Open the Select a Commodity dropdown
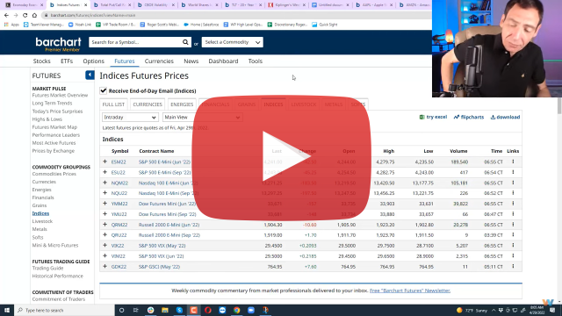The height and width of the screenshot is (316, 562). click(x=232, y=42)
